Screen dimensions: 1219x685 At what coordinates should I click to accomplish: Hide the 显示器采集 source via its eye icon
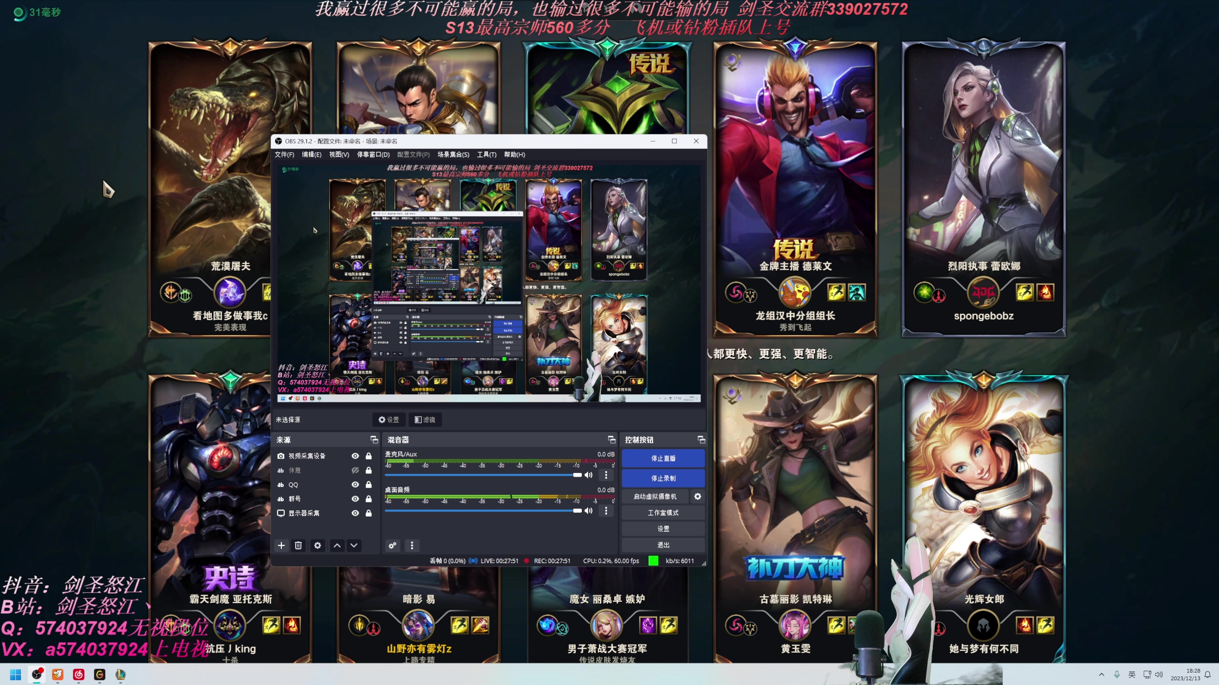(355, 513)
